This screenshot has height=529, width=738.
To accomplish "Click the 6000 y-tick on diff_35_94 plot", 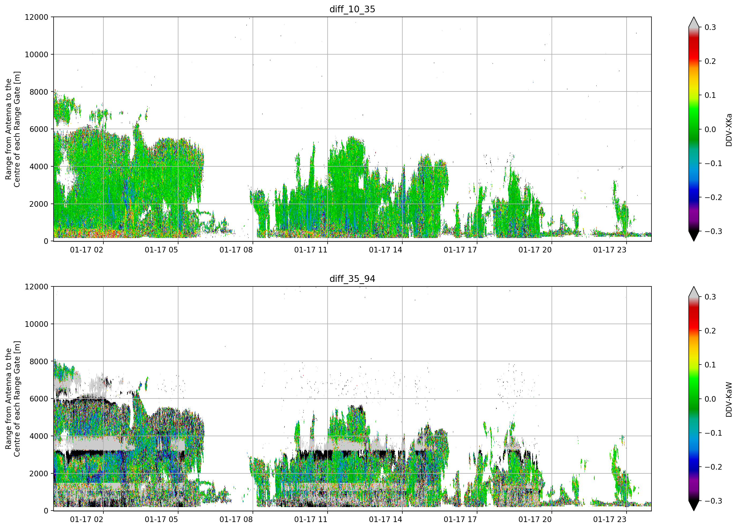I will (x=39, y=399).
